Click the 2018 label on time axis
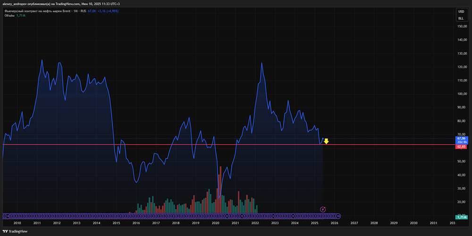 click(176, 223)
